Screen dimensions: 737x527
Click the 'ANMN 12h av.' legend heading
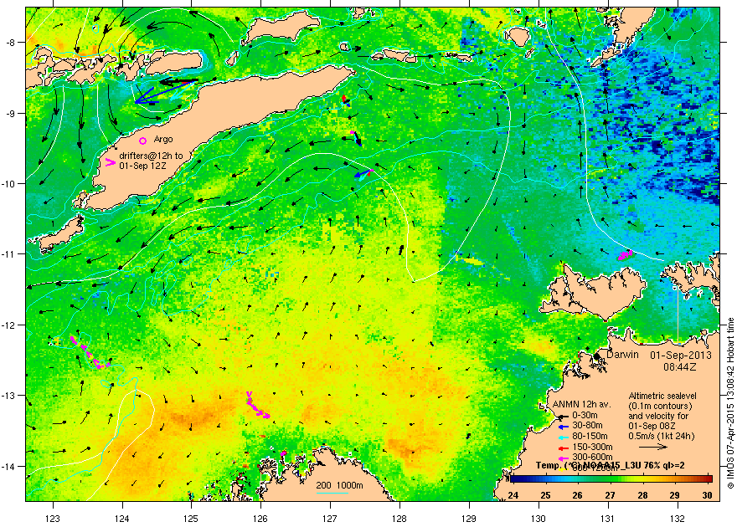pos(581,405)
